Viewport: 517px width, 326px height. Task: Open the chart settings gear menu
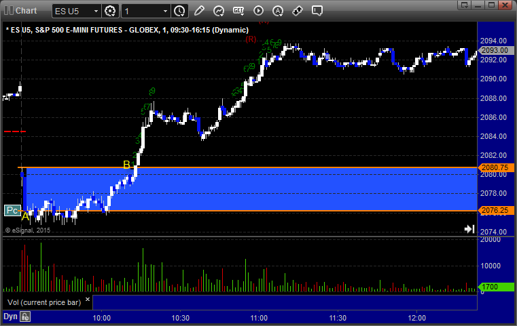110,11
